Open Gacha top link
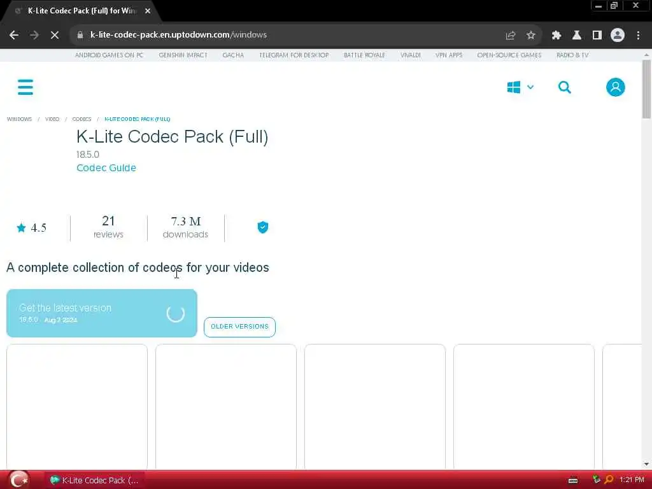The width and height of the screenshot is (652, 489). tap(233, 55)
